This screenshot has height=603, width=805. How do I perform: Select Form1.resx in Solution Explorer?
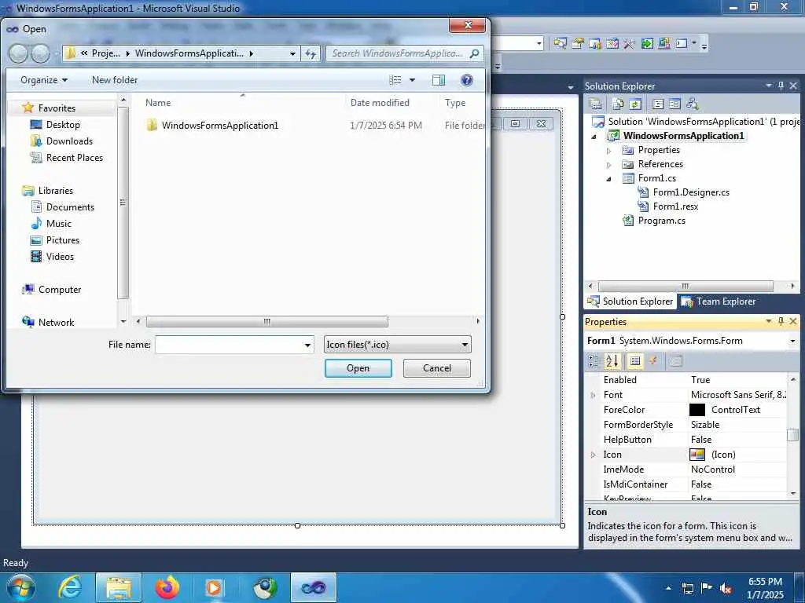[675, 206]
